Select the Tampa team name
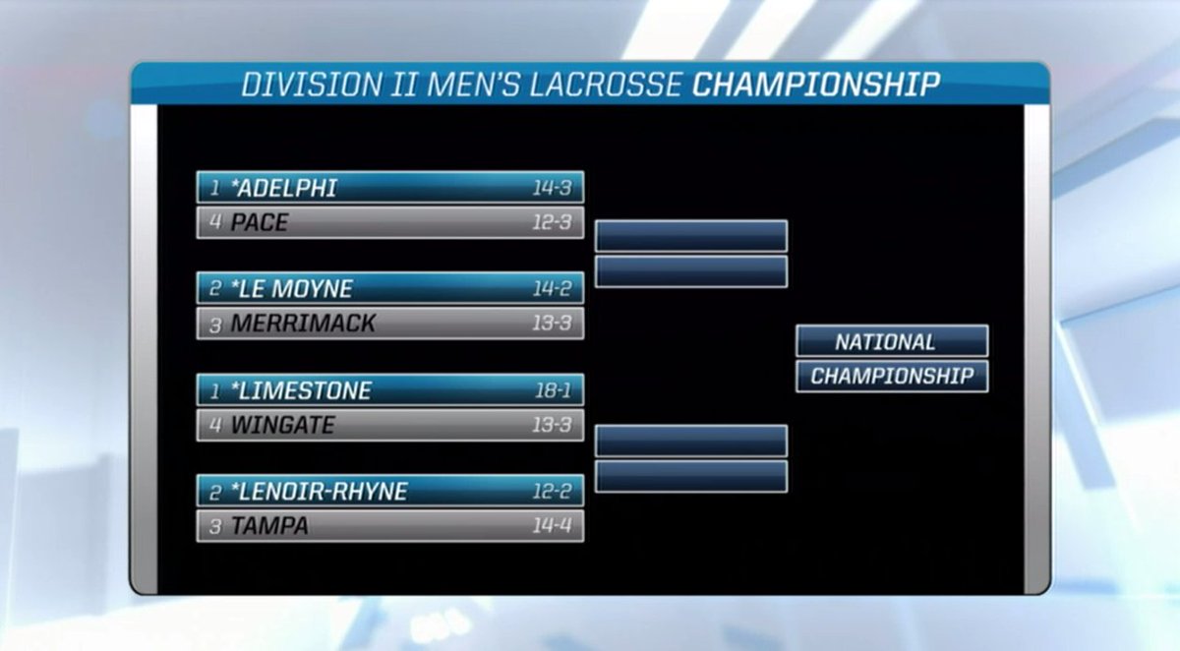The image size is (1180, 651). pos(269,526)
